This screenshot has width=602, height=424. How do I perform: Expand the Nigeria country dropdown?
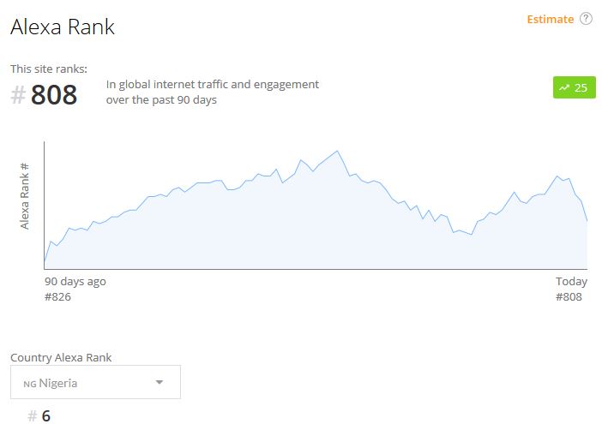tap(95, 382)
